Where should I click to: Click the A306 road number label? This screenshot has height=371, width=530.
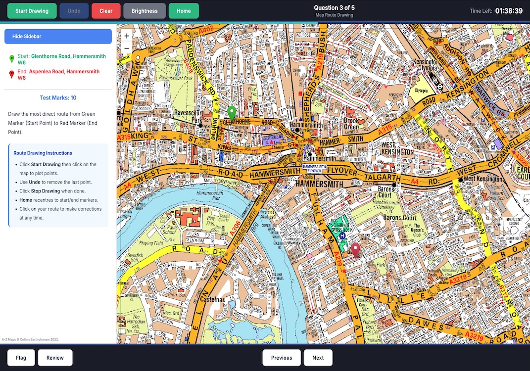coord(235,229)
